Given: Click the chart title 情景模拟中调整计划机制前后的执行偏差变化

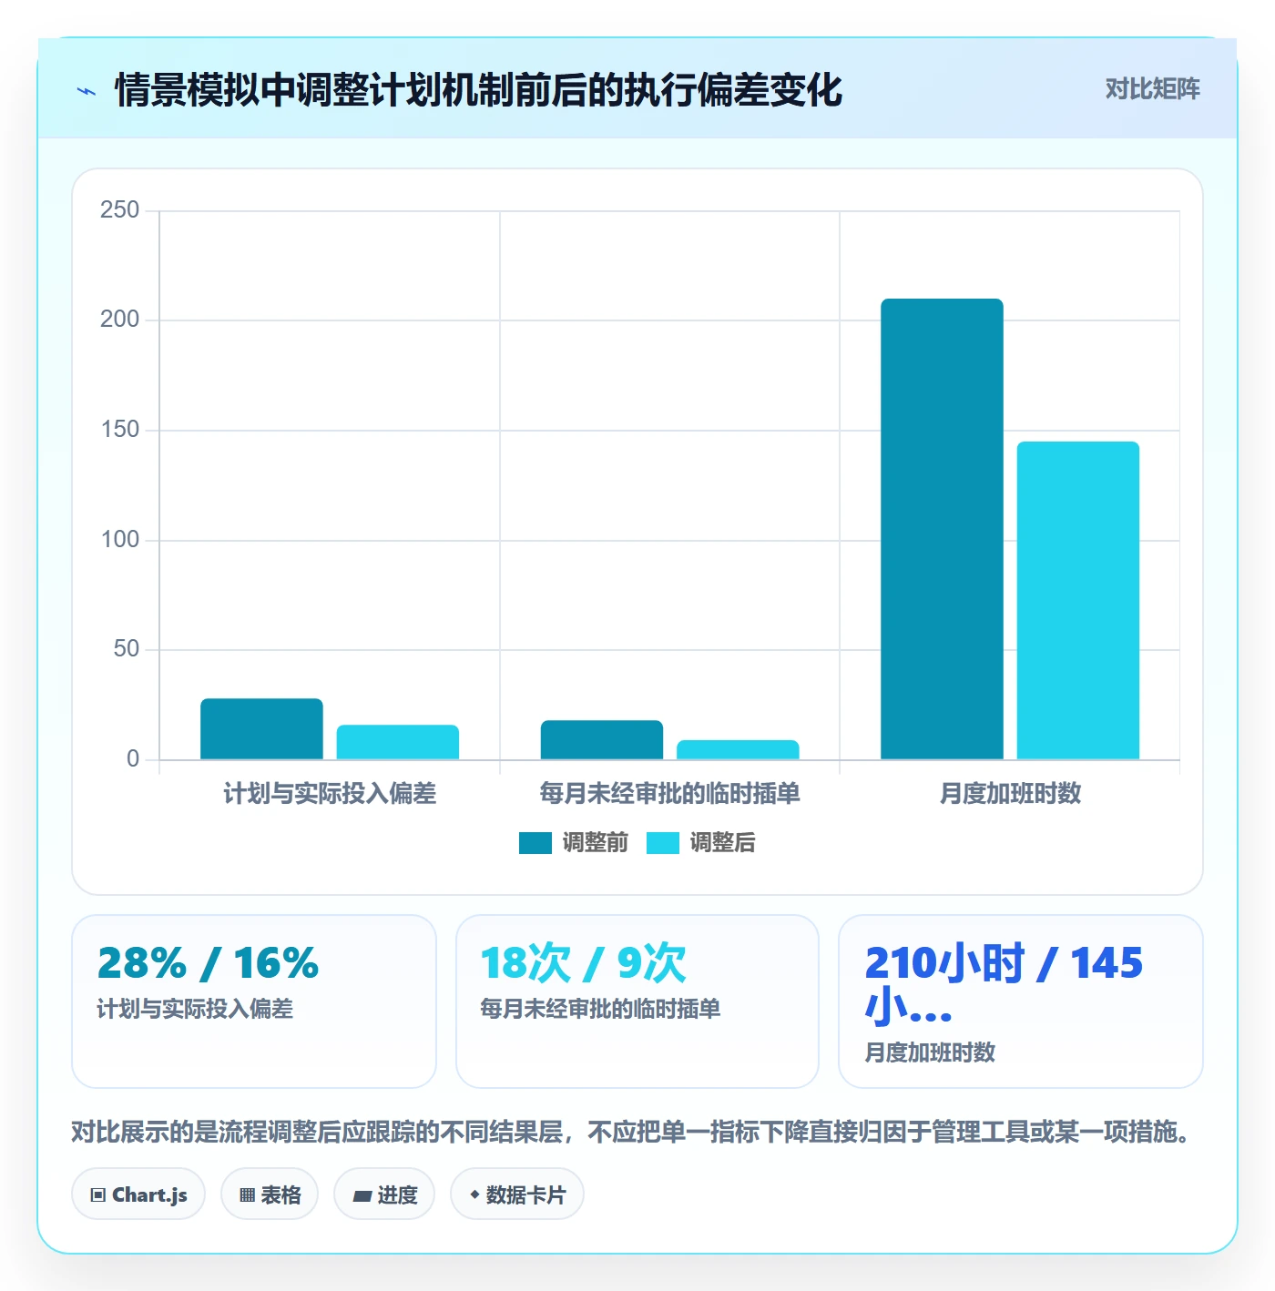Looking at the screenshot, I should point(478,90).
